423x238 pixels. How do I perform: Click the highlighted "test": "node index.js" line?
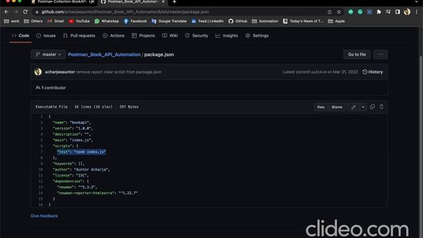coord(81,152)
